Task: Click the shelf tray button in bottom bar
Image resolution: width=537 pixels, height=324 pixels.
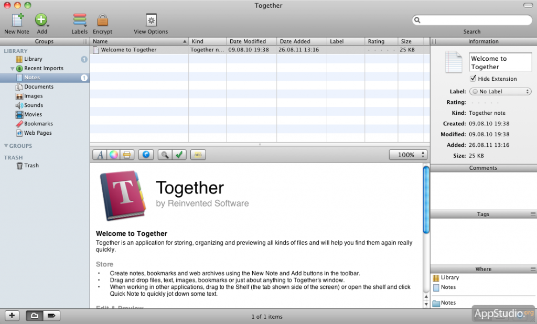Action: tap(34, 316)
